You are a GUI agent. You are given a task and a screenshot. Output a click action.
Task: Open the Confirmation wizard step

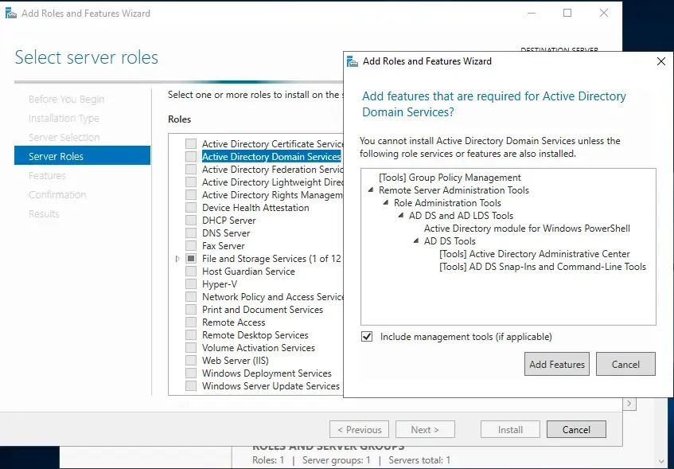point(57,194)
